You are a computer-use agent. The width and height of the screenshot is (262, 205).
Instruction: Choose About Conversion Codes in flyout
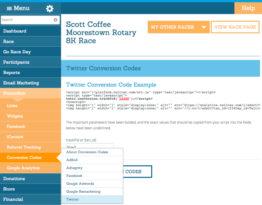coord(92,152)
